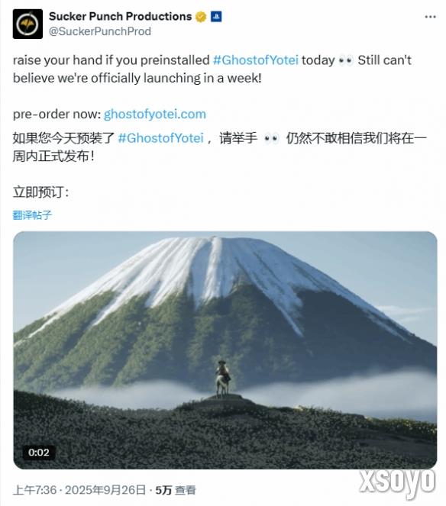Click the 0:02 video duration badge
Screen dimensions: 446x506
coord(39,452)
